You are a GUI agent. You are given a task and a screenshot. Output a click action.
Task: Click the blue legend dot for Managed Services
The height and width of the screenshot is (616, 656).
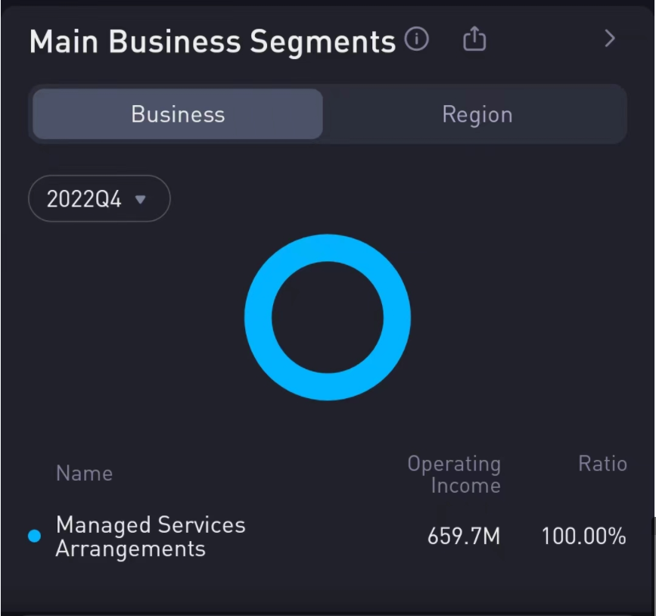point(34,537)
